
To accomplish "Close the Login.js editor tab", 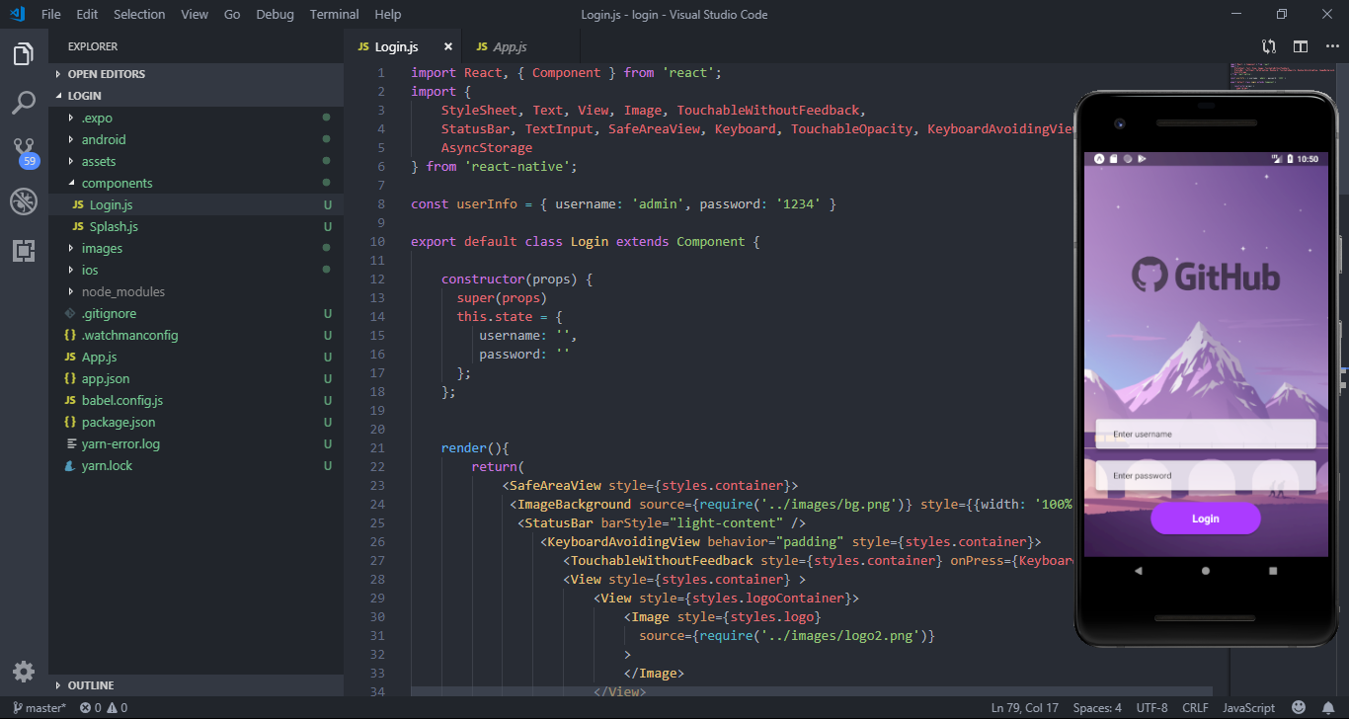I will pos(447,46).
